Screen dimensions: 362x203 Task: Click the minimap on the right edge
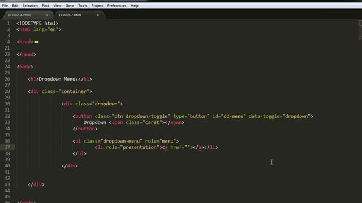tap(360, 30)
